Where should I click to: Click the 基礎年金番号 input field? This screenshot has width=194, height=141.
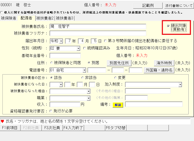coord(65,56)
